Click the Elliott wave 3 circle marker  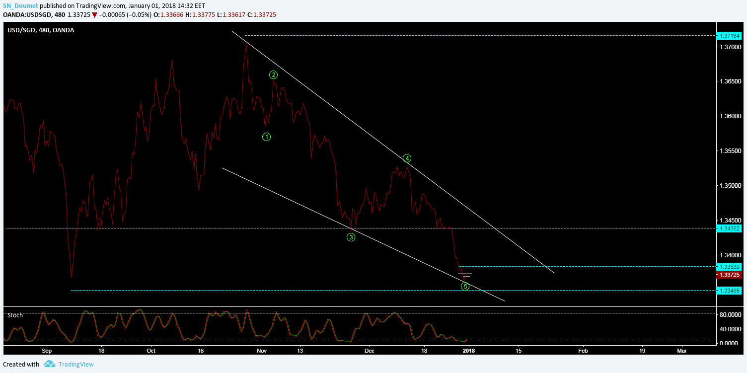pyautogui.click(x=351, y=237)
